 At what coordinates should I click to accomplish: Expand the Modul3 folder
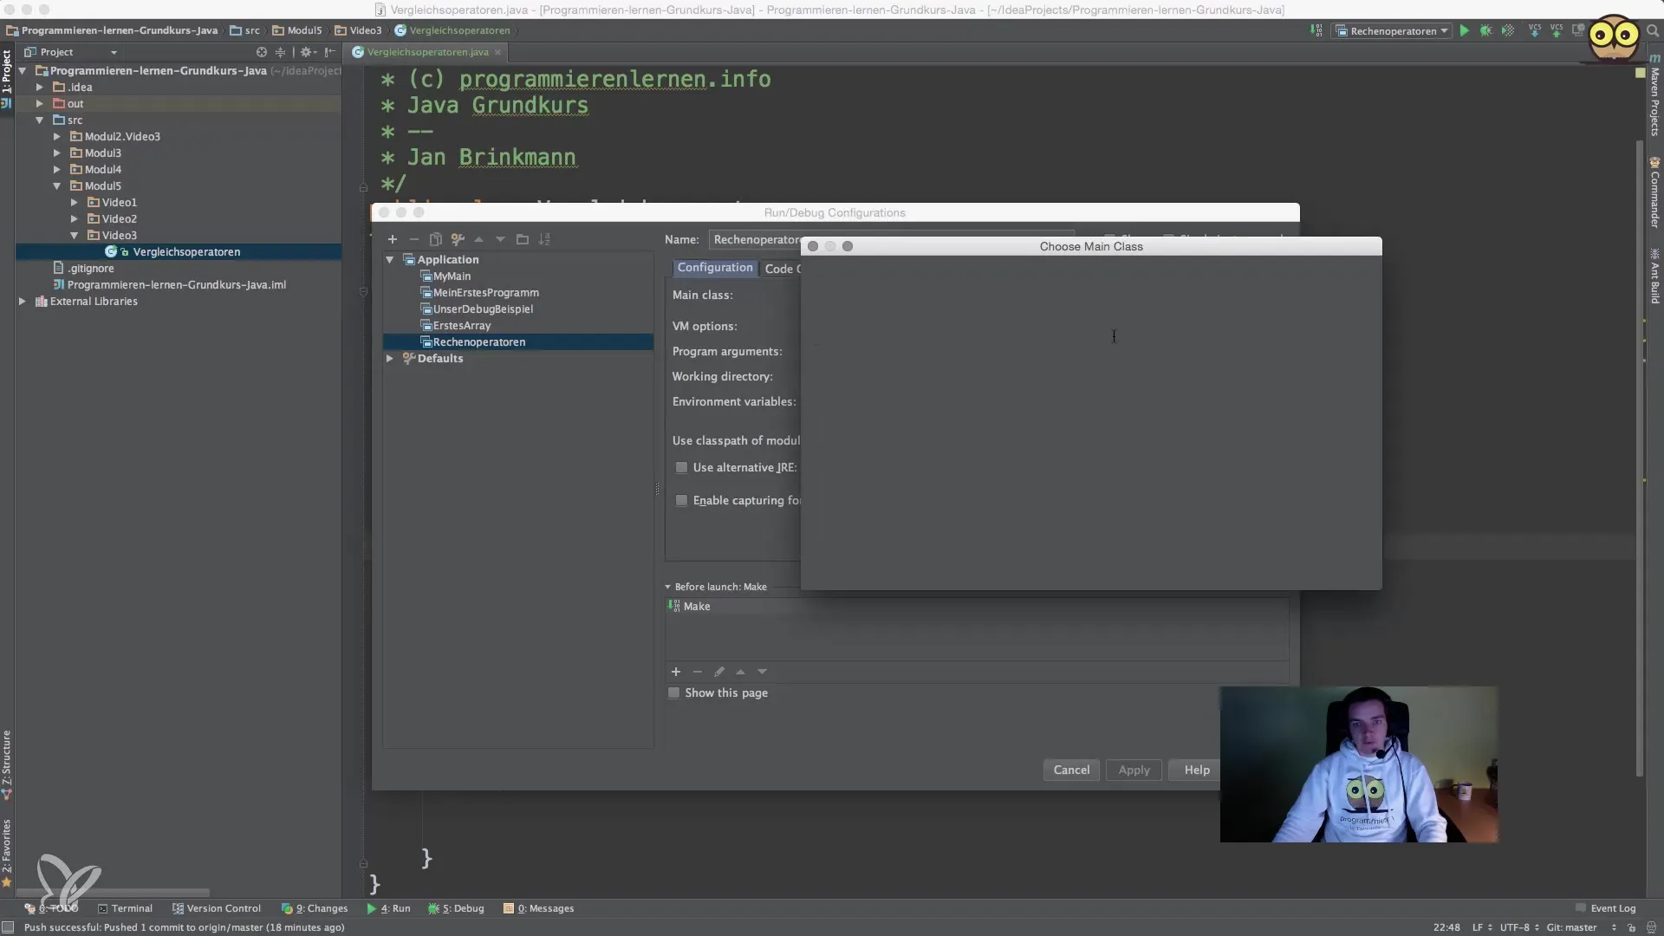[x=57, y=153]
